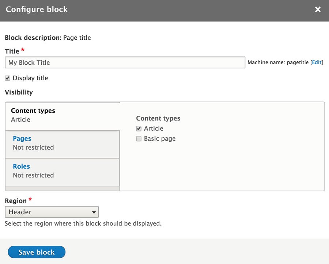Close the Configure block dialog
This screenshot has height=264, width=329.
(317, 9)
